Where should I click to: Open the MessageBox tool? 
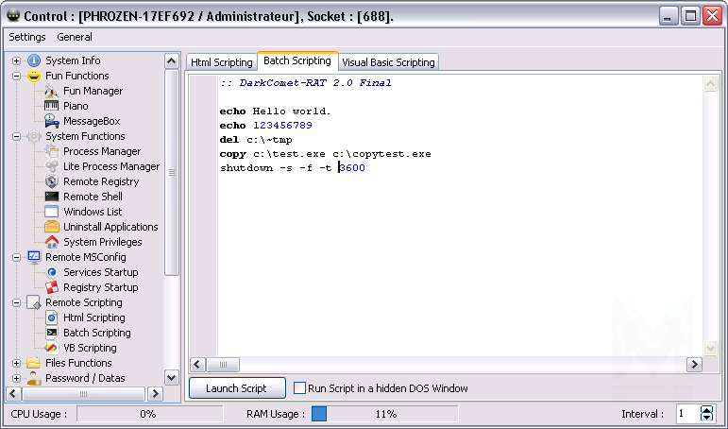point(91,121)
